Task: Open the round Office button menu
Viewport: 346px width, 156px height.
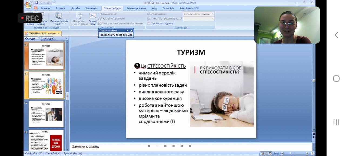Action: (x=28, y=4)
